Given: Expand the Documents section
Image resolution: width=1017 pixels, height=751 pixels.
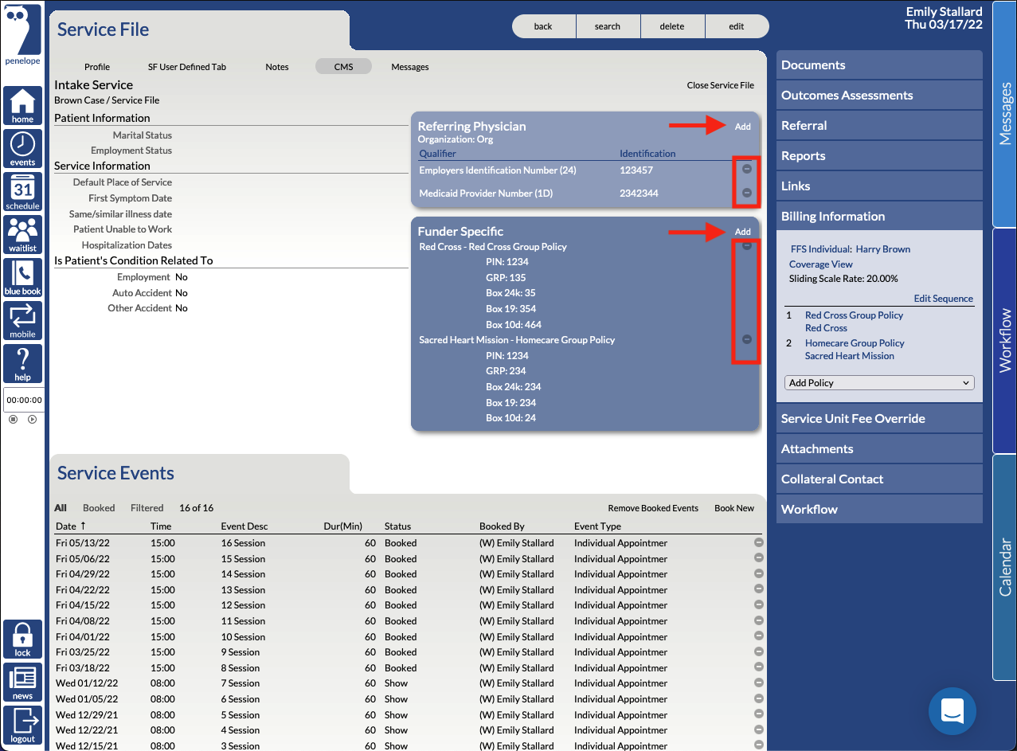Looking at the screenshot, I should [x=879, y=65].
